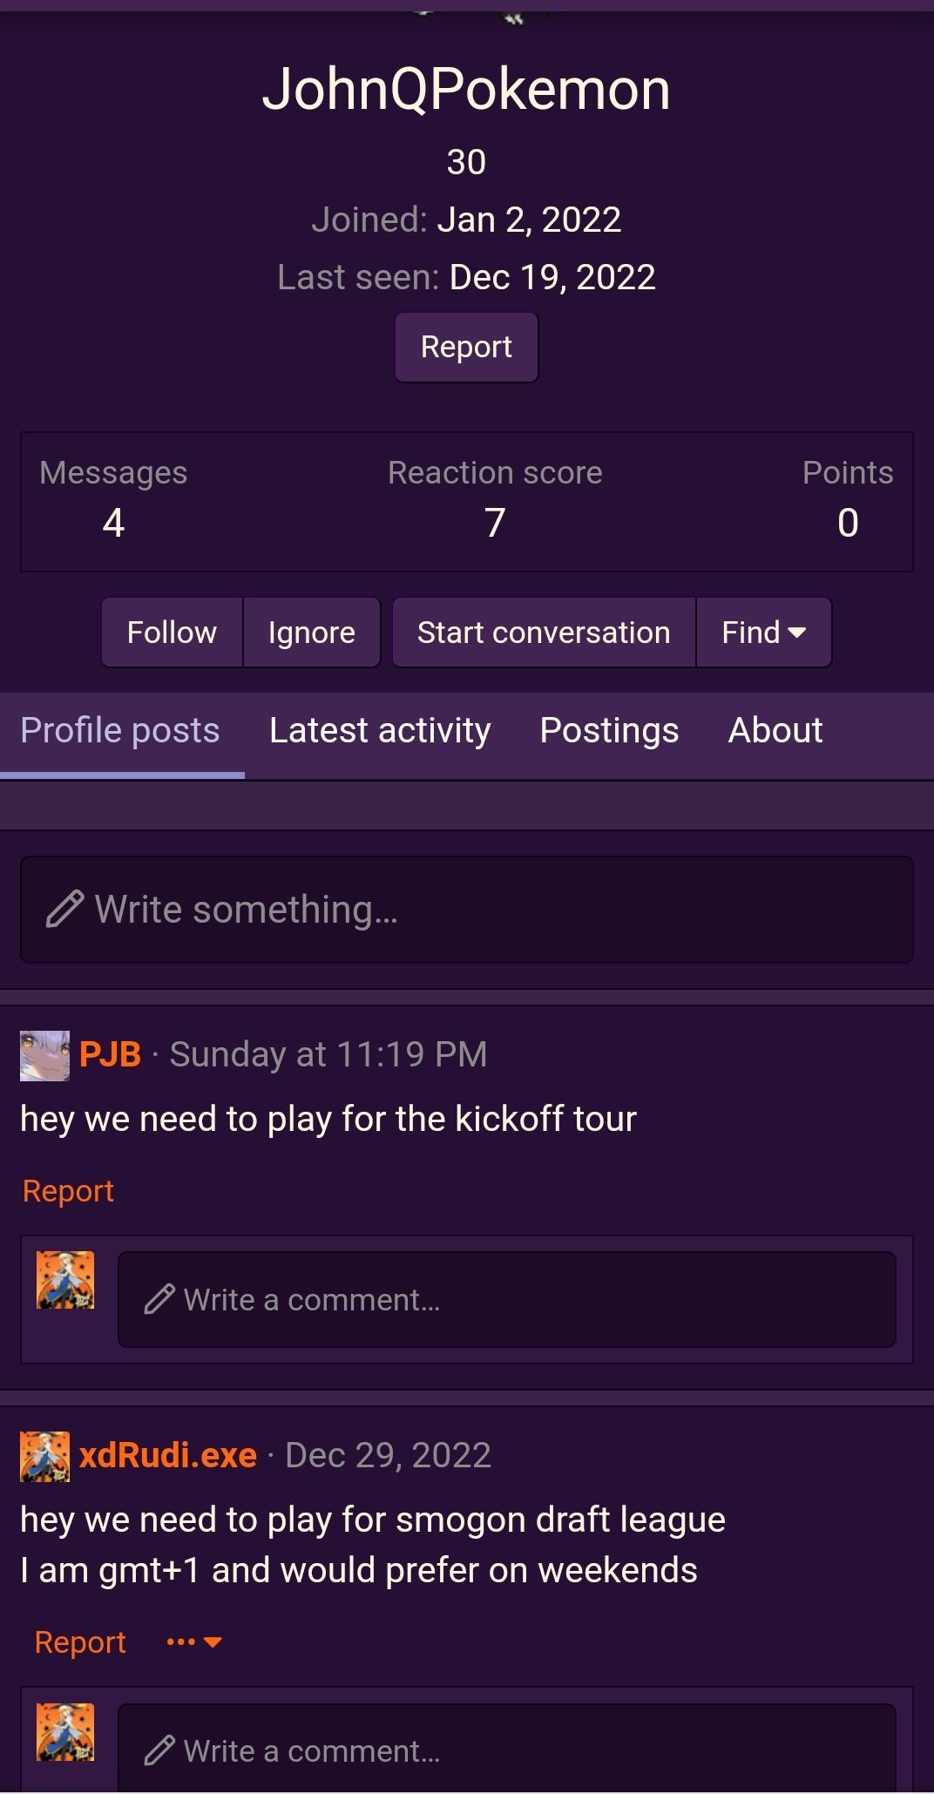Report xdRudi.exe's profile post
Image resolution: width=934 pixels, height=1794 pixels.
click(80, 1642)
